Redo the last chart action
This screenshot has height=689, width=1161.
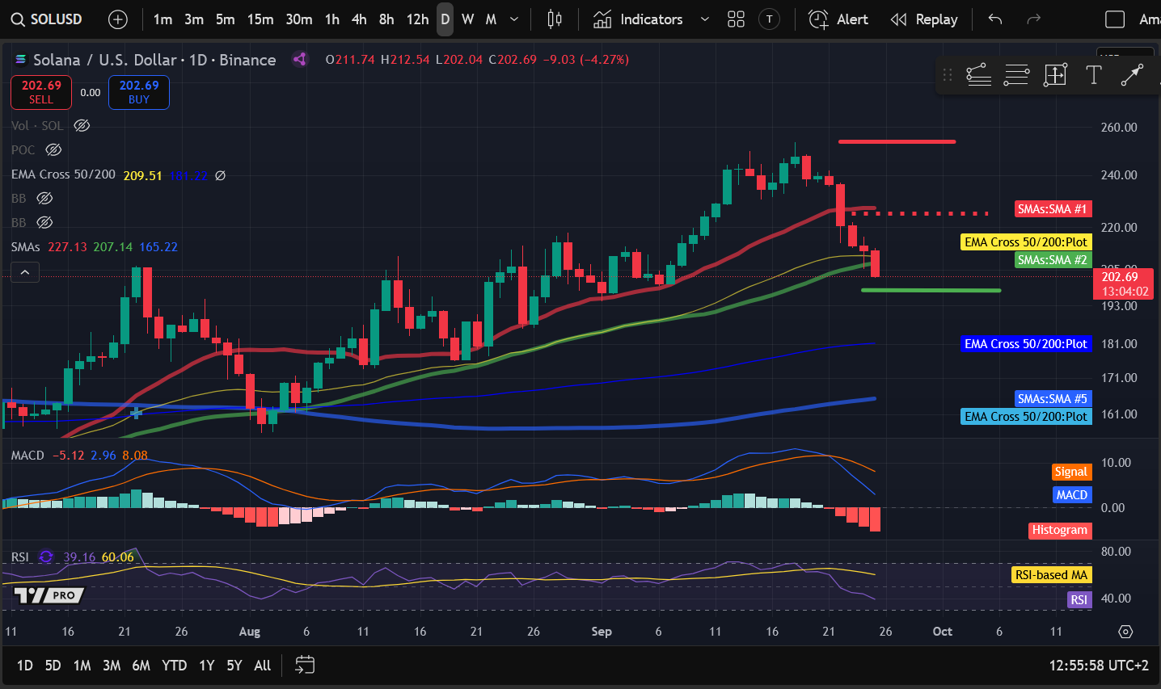[x=1033, y=19]
